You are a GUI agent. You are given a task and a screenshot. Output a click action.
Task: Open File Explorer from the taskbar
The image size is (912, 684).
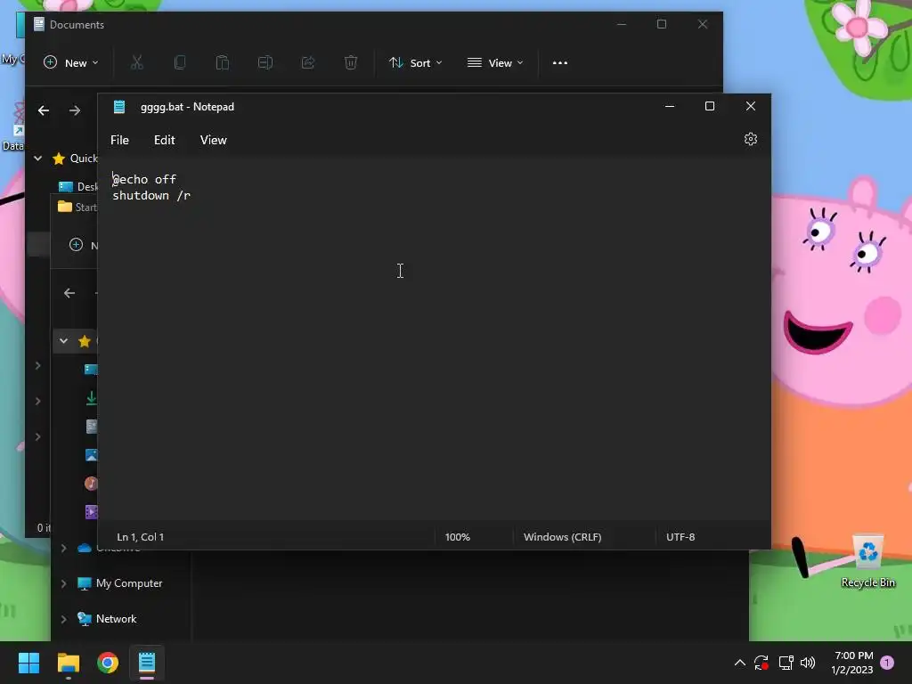click(x=69, y=663)
